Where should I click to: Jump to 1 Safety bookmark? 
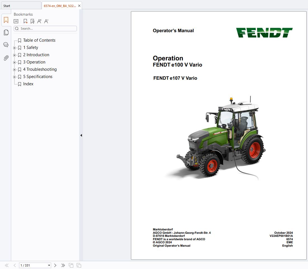point(31,48)
